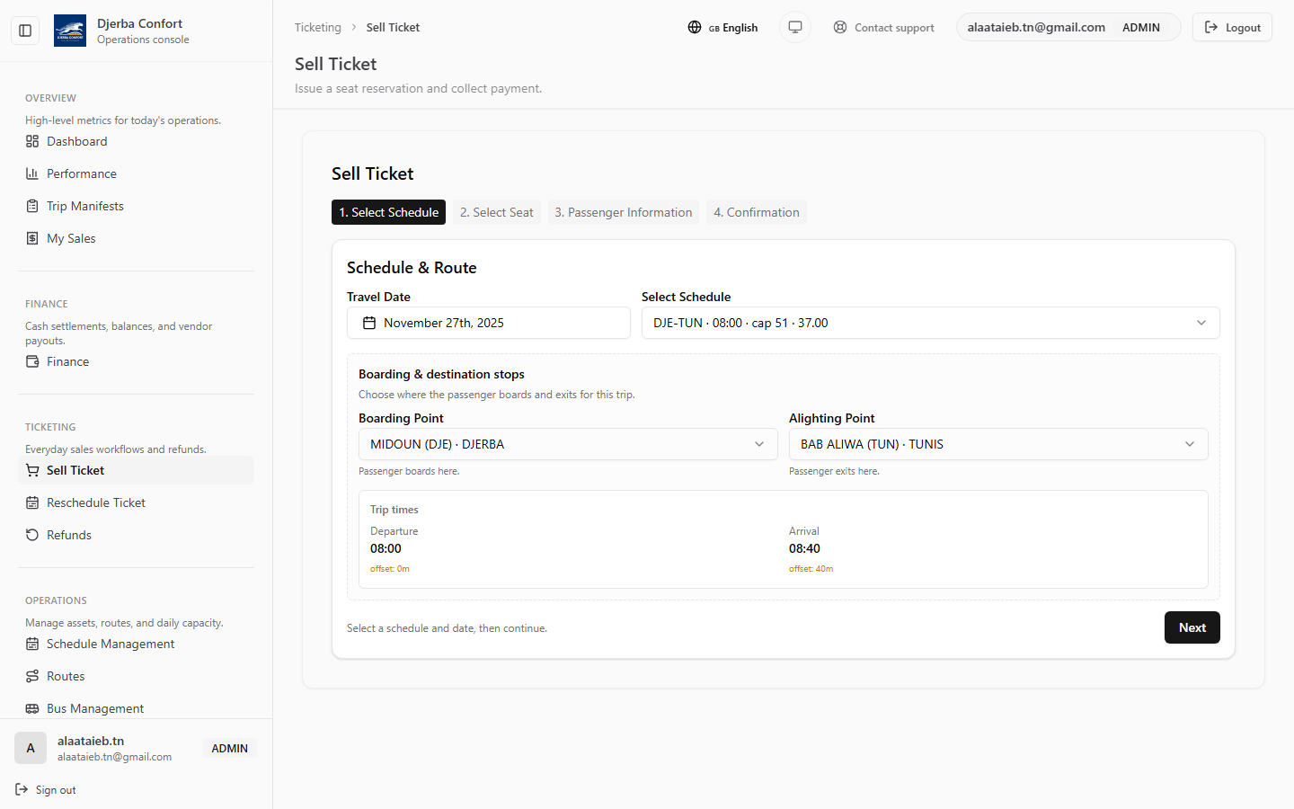Open the display theme monitor icon

(x=795, y=27)
